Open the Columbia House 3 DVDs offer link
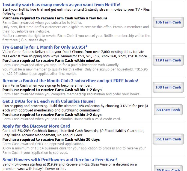 49,101
